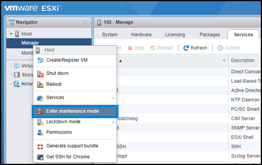Select the SSH description cell
Image resolution: width=262 pixels, height=165 pixels.
pos(236,147)
